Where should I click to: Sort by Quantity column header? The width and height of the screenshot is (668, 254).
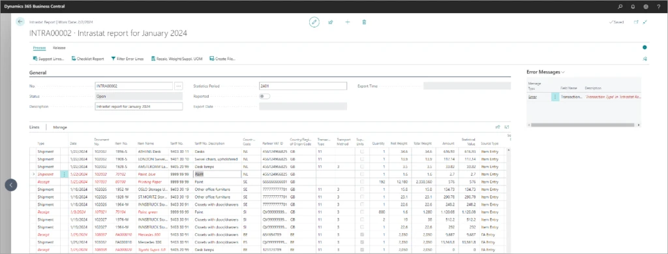point(379,144)
